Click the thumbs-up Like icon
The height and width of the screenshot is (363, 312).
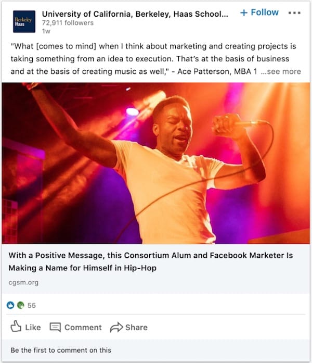16,327
